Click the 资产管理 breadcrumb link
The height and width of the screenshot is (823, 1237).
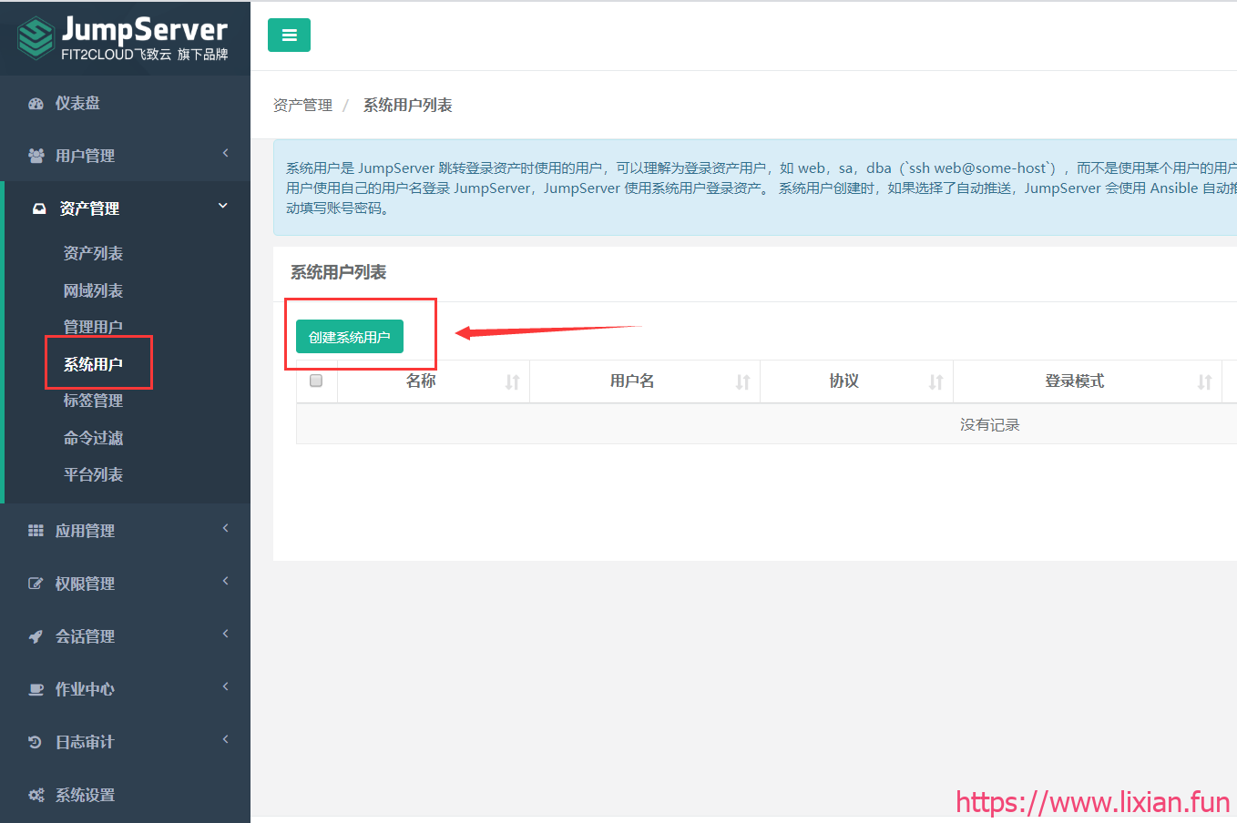click(302, 106)
